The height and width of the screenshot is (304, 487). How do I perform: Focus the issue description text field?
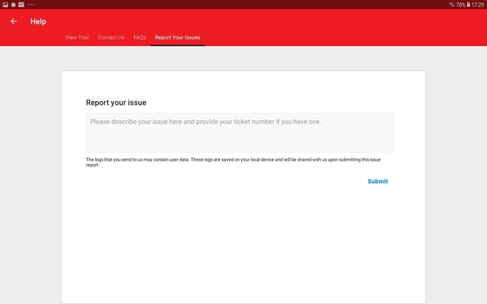click(239, 132)
